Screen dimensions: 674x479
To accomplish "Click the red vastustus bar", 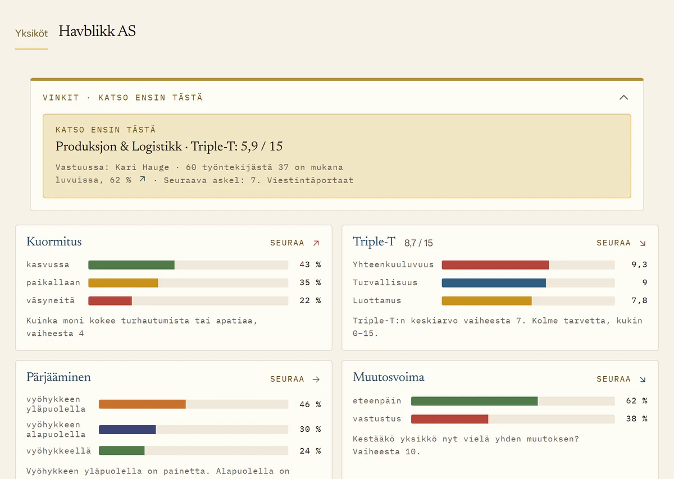I will (x=449, y=419).
